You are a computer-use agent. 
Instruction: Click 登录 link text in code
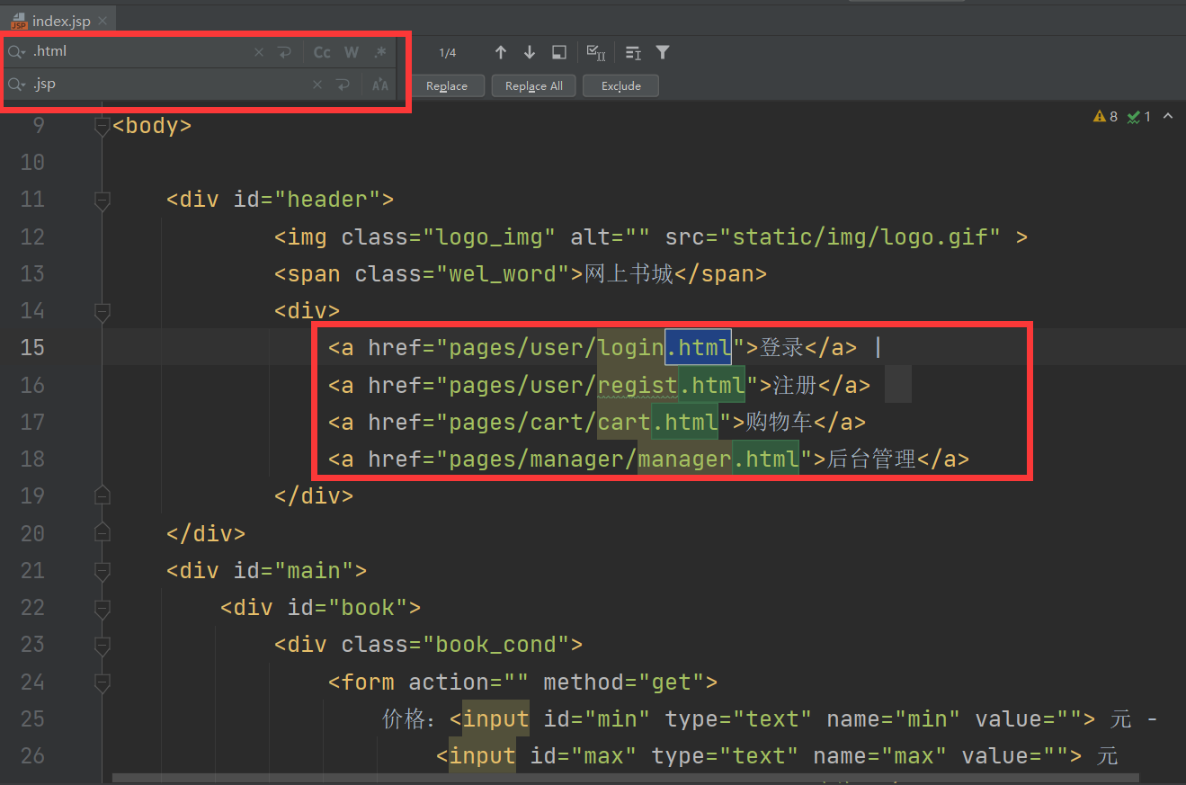click(x=781, y=348)
